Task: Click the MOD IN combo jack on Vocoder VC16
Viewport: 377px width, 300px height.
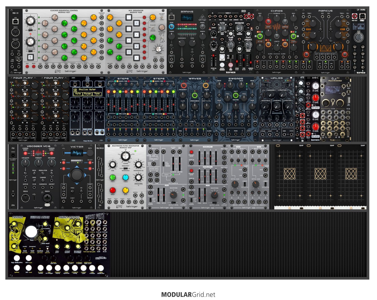Action: click(47, 198)
